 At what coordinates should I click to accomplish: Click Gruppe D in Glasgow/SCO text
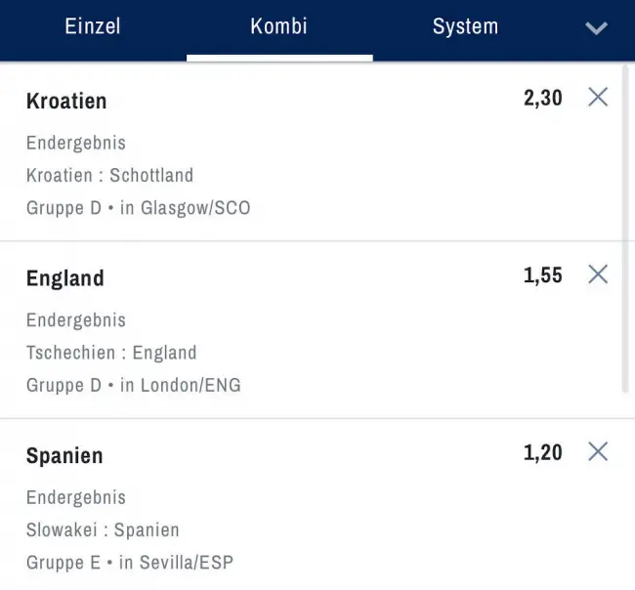coord(138,208)
